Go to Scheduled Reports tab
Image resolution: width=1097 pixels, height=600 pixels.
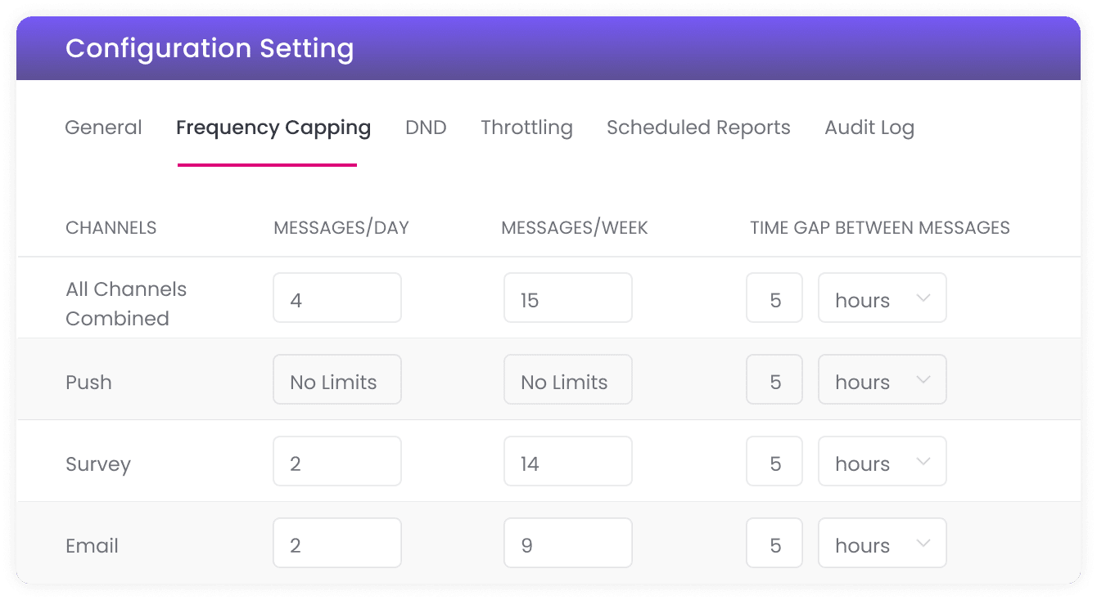click(x=698, y=128)
